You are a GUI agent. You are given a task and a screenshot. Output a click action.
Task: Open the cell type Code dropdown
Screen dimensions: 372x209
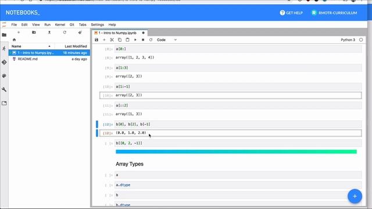[x=167, y=40]
